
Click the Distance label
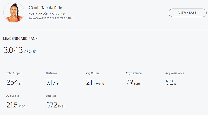click(x=52, y=73)
